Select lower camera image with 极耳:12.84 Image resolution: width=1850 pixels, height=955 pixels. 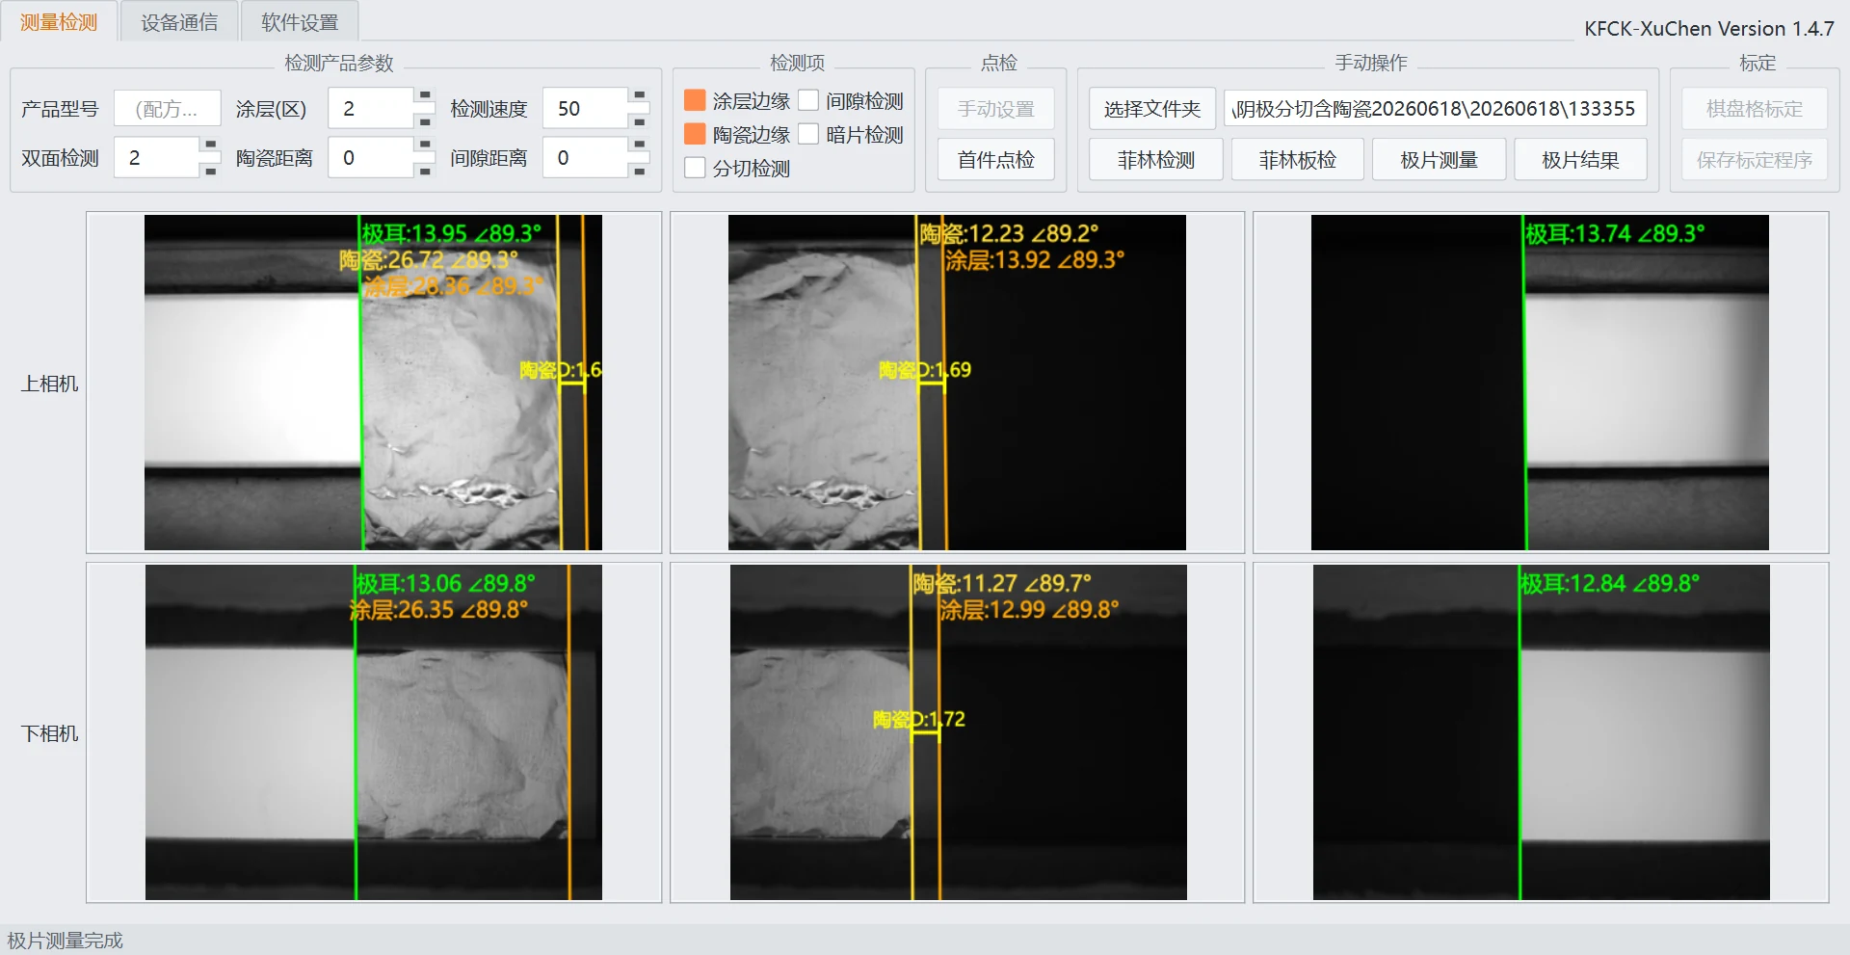tap(1541, 732)
